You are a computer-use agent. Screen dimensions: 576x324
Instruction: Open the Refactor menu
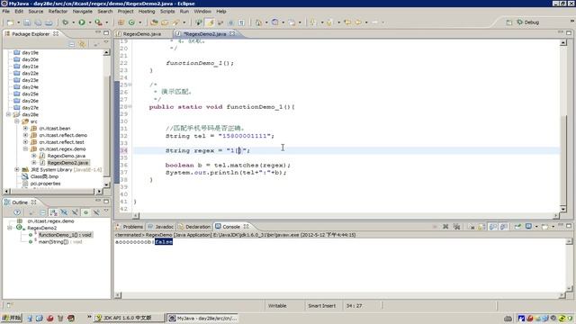click(x=58, y=12)
